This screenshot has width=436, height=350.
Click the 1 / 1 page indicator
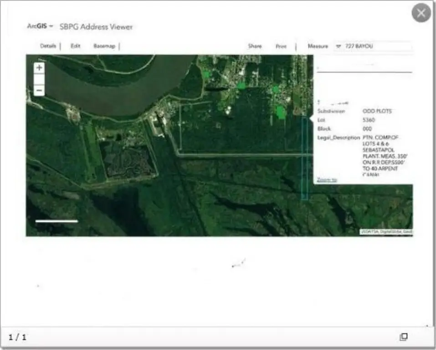18,337
